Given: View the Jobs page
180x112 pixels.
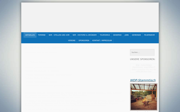Looking at the screenshot, I should pyautogui.click(x=127, y=35).
